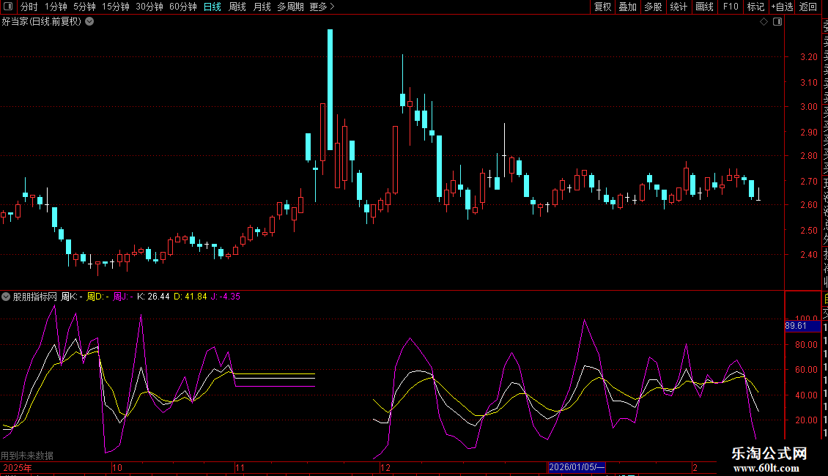Click the 12 month label on time axis
Viewport: 828px width, 476px height.
click(385, 467)
